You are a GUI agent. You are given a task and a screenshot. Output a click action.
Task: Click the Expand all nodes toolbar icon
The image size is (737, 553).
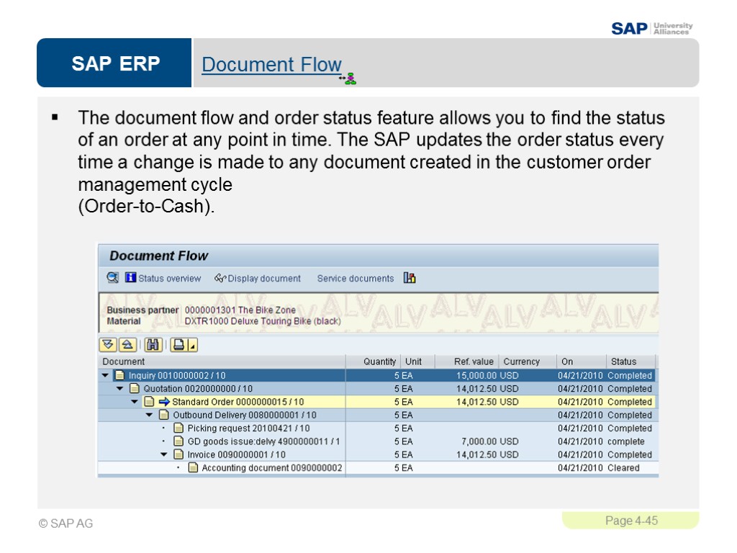[x=108, y=345]
